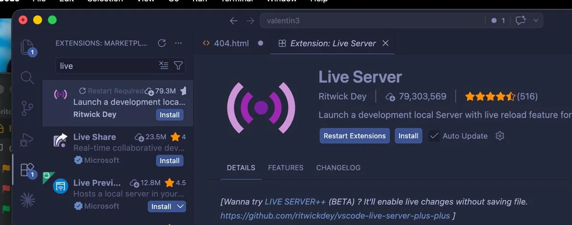The image size is (572, 225).
Task: Click the unsaved dot on 404.html tab
Action: click(260, 43)
